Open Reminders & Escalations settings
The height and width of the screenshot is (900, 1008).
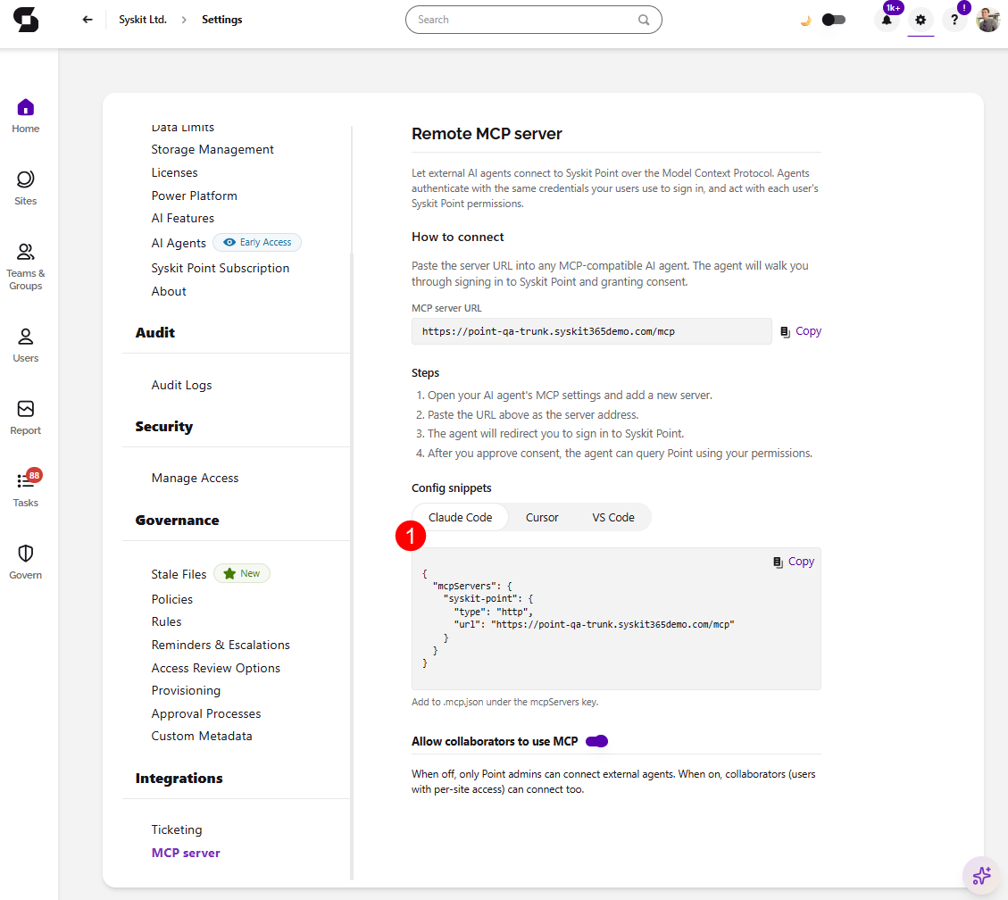[221, 645]
